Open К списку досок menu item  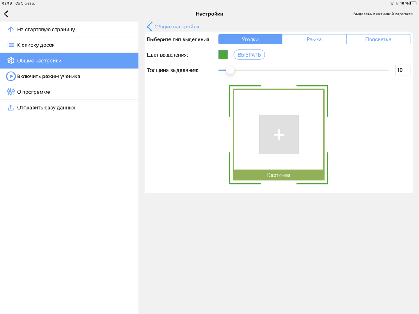click(x=36, y=45)
